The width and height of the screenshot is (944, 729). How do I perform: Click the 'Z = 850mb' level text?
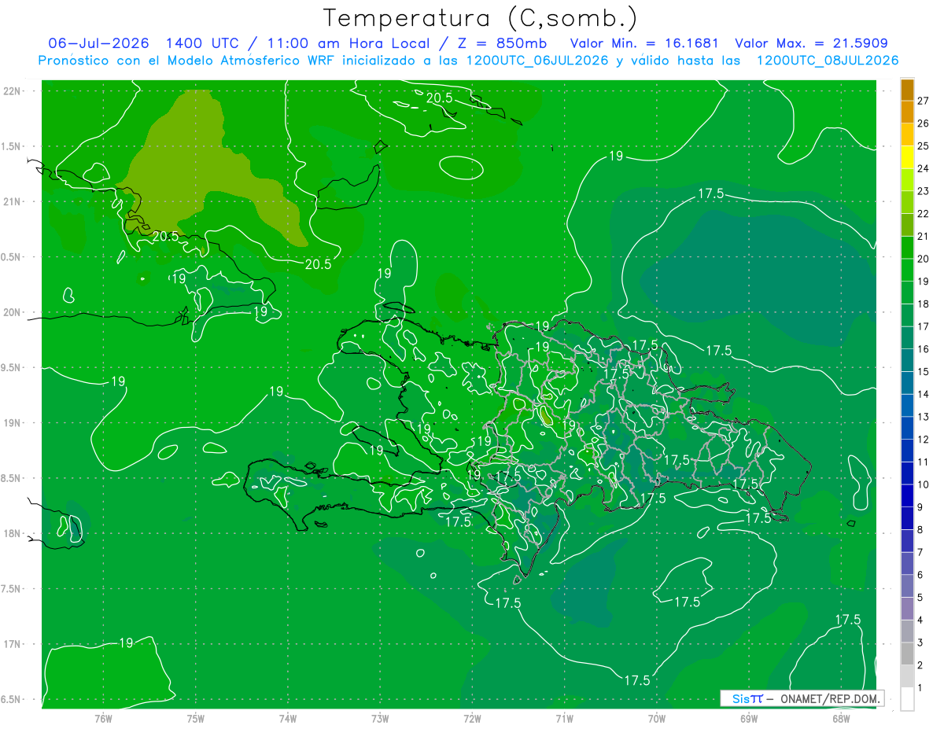(501, 43)
